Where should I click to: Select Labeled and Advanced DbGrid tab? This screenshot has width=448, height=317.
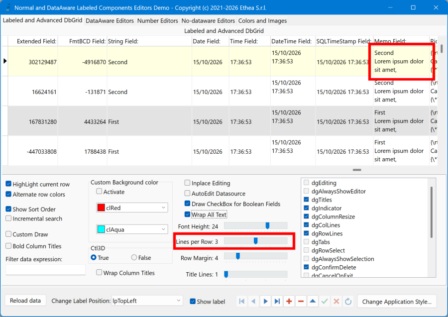tap(43, 20)
